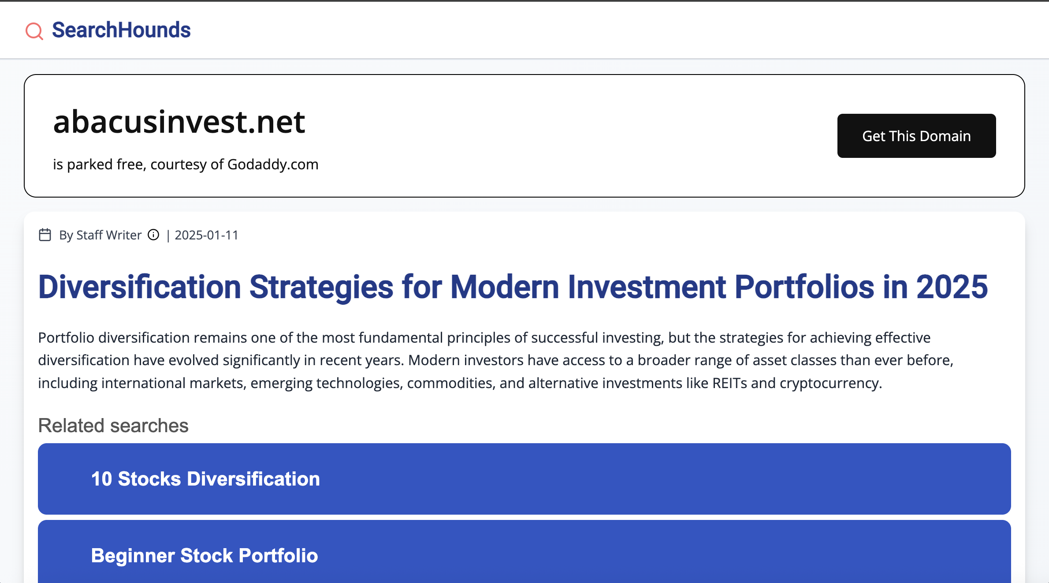Open the info icon next to Staff Writer
This screenshot has height=583, width=1049.
[x=153, y=235]
